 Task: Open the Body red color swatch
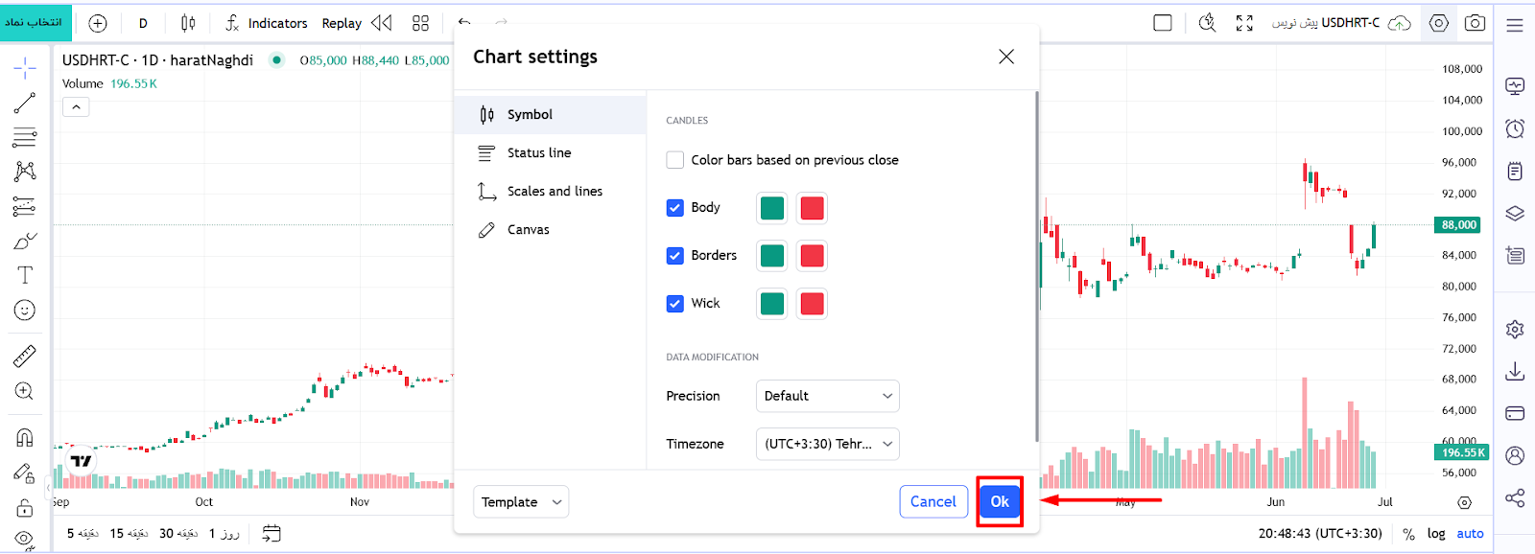point(813,208)
